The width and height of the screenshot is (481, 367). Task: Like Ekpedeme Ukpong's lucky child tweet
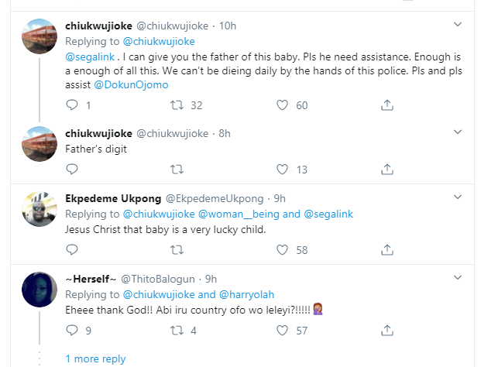pyautogui.click(x=283, y=249)
